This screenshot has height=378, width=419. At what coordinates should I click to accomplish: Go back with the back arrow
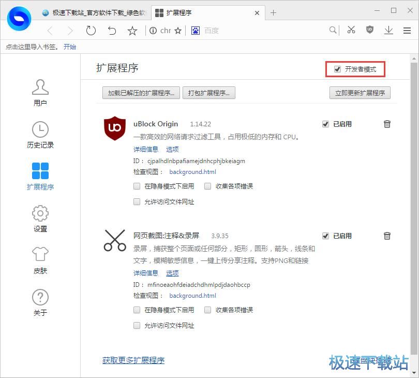50,31
